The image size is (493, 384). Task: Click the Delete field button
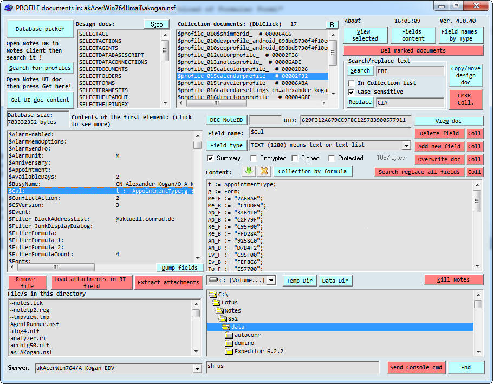click(439, 134)
